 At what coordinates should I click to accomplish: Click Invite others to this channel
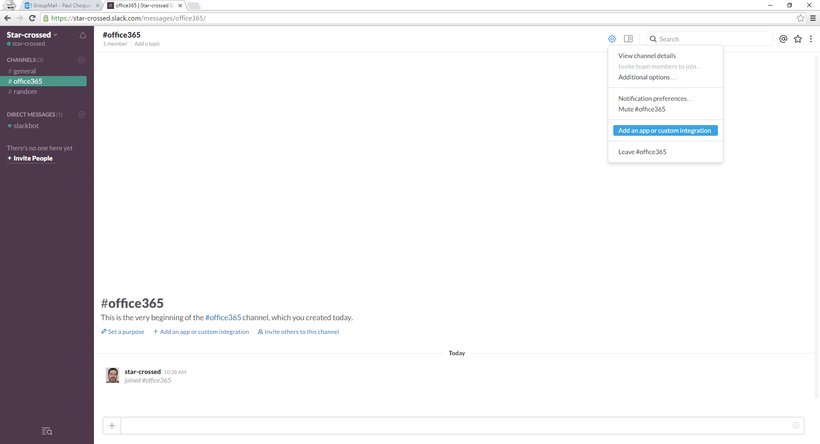point(298,332)
